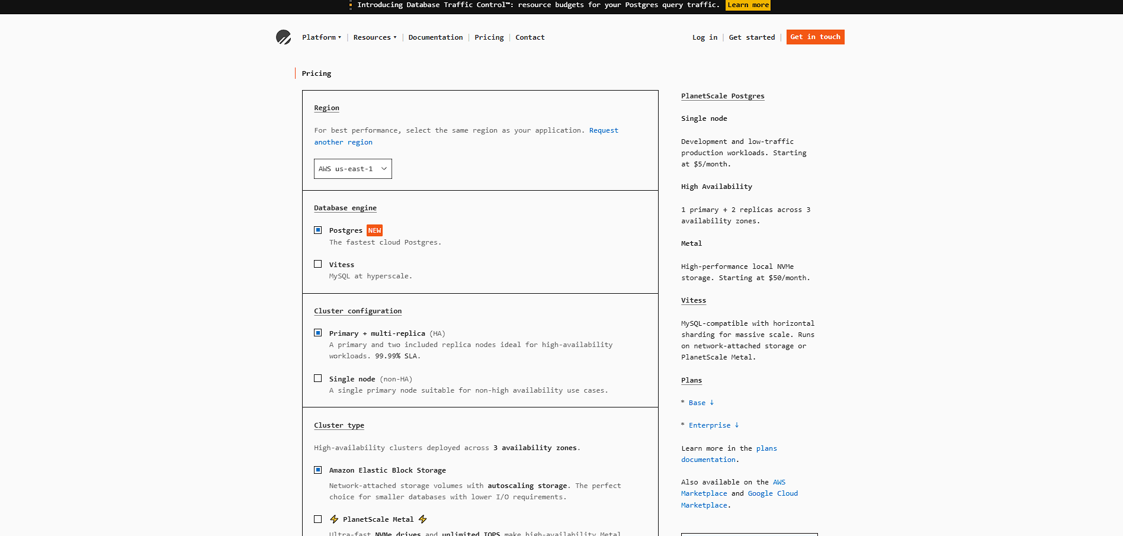Image resolution: width=1123 pixels, height=536 pixels.
Task: Select Amazon Elastic Block Storage option
Action: pos(318,470)
